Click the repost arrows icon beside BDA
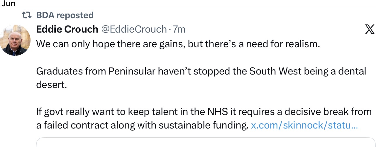 (27, 15)
